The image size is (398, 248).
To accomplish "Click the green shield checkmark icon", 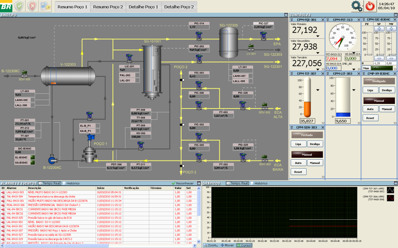I will 20,6.
